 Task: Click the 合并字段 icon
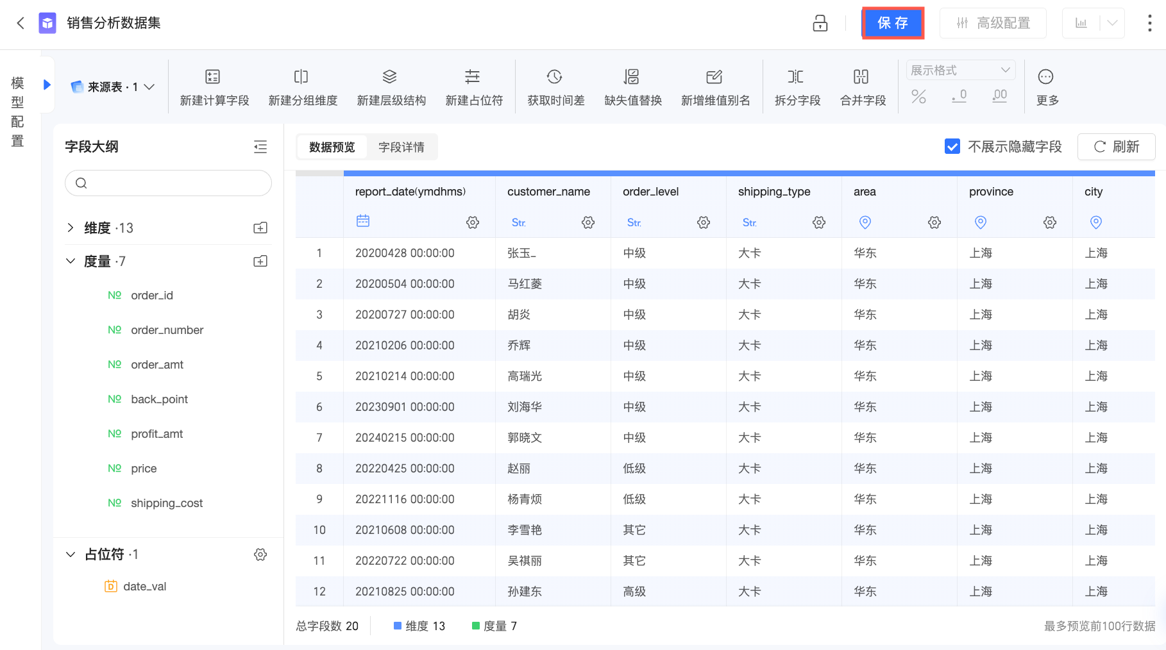[861, 78]
